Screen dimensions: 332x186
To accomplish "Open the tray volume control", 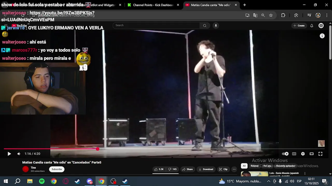I will pos(292,181).
